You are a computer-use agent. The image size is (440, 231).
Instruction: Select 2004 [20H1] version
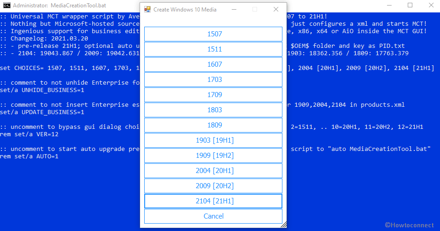coord(213,170)
